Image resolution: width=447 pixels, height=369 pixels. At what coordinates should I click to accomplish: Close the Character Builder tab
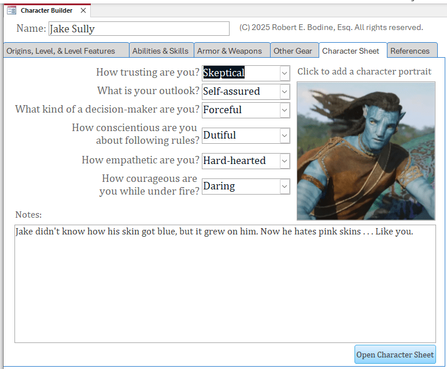83,10
